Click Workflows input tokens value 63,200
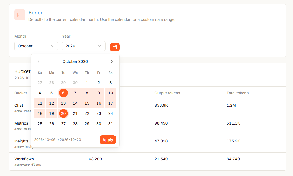Image resolution: width=293 pixels, height=176 pixels. pos(95,159)
